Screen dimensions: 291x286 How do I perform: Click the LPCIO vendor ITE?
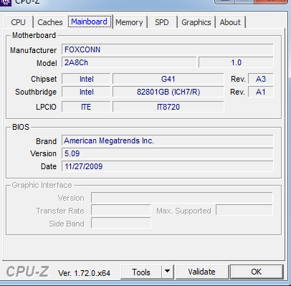pyautogui.click(x=86, y=107)
